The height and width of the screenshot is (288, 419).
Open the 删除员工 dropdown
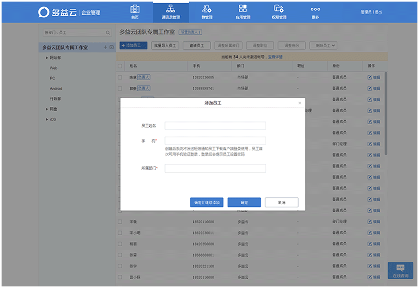(x=323, y=46)
